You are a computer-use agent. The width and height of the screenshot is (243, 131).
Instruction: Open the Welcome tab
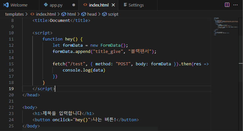click(x=19, y=5)
